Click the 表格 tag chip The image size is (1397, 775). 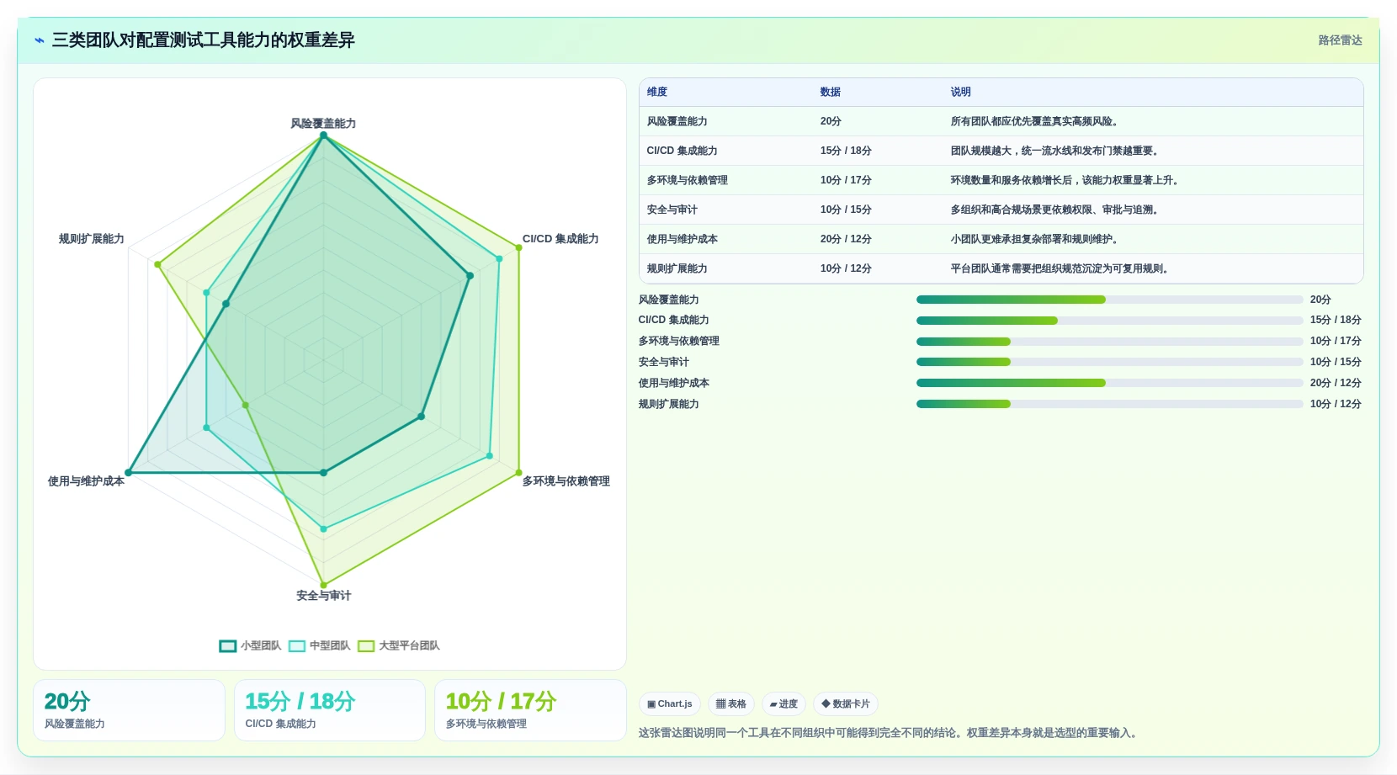pyautogui.click(x=731, y=704)
